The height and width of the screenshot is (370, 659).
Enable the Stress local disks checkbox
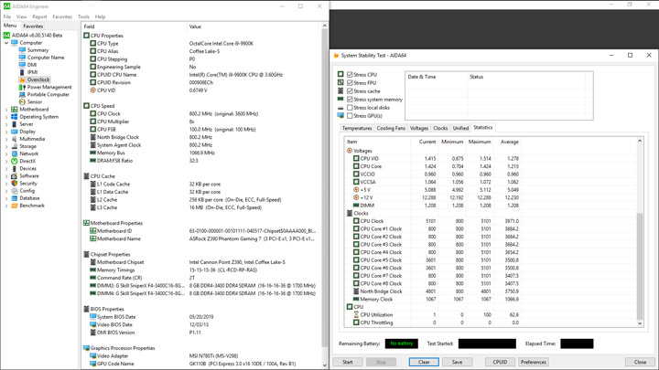tap(350, 108)
